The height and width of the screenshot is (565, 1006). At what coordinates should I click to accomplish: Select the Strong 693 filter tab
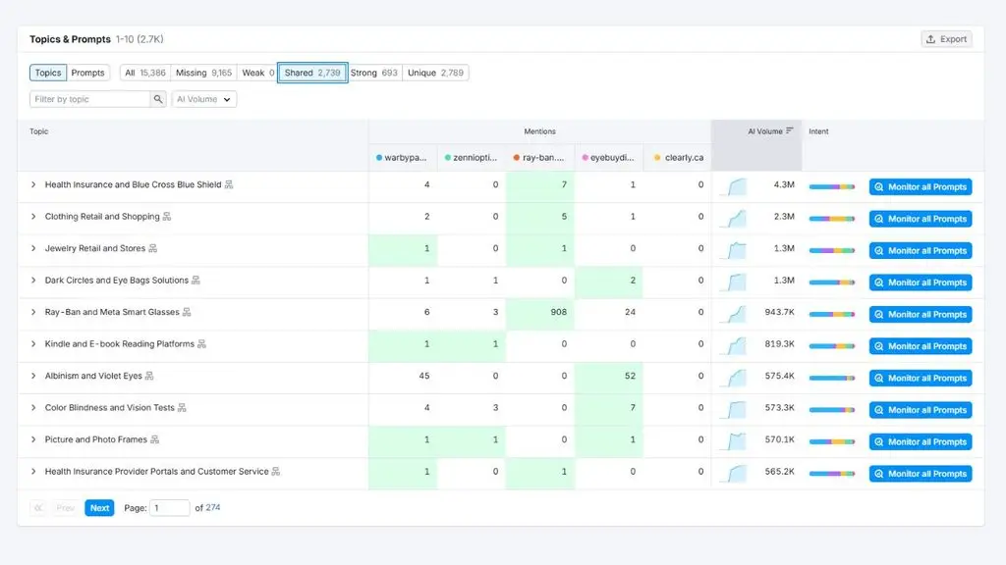[374, 73]
